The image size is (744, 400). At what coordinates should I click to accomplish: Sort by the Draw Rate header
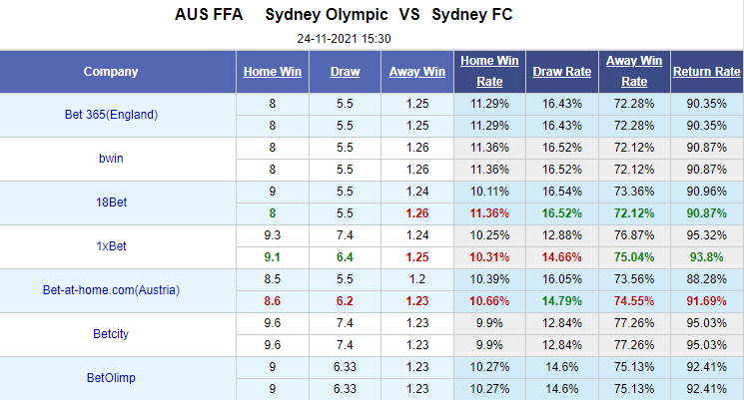click(x=562, y=72)
